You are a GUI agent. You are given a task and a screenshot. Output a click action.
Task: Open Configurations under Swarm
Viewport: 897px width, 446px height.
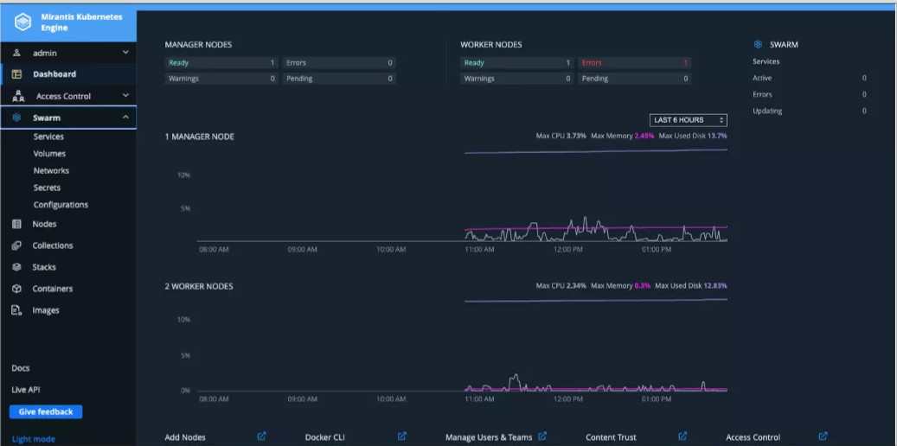pos(61,205)
